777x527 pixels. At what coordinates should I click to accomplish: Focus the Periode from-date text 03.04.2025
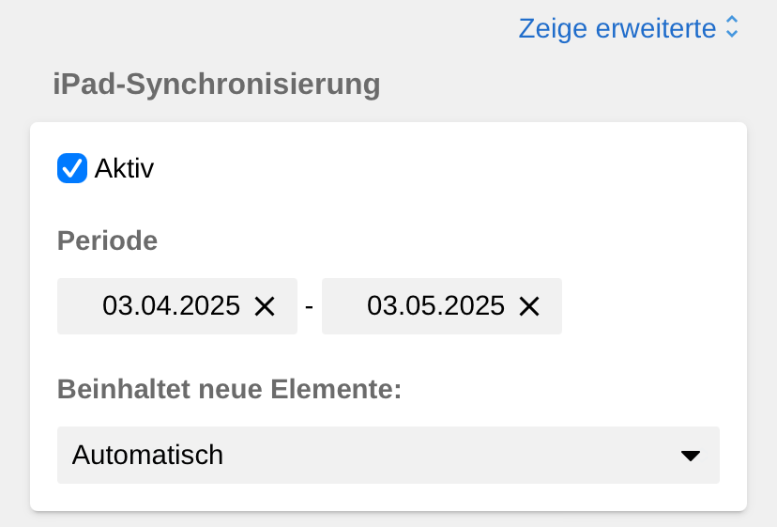(172, 306)
